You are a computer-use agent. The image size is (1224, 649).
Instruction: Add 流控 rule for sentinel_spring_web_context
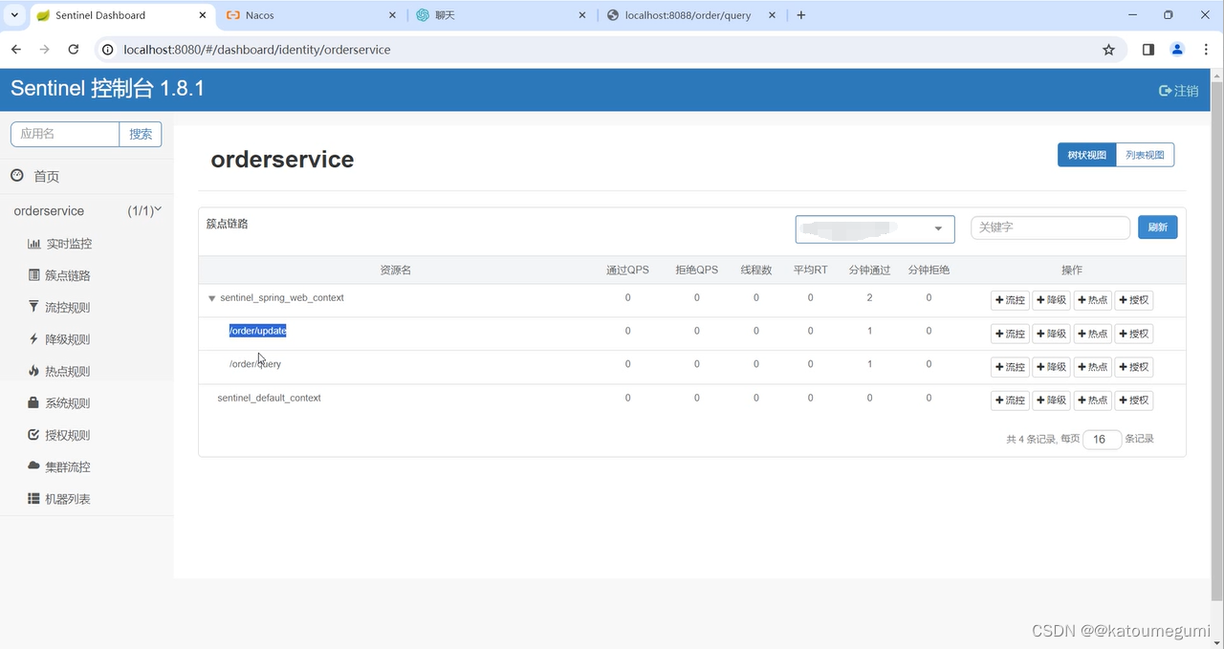(1010, 300)
